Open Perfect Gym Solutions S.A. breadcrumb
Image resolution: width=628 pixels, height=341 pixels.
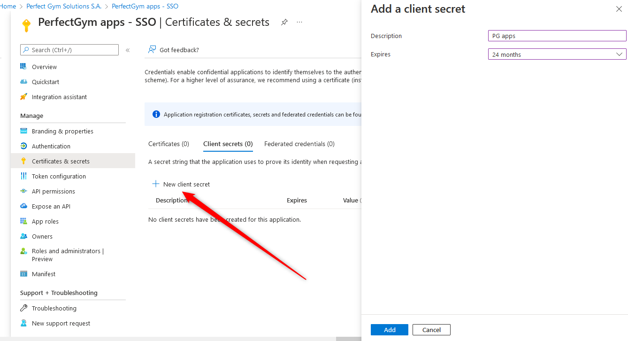pyautogui.click(x=64, y=6)
